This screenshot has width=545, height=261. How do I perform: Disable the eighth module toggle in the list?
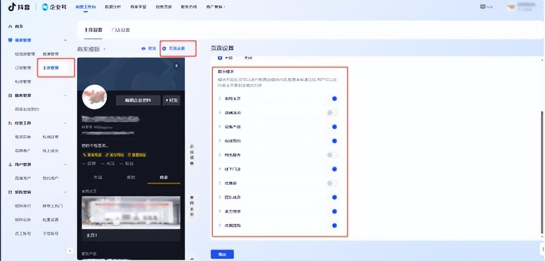(x=333, y=197)
